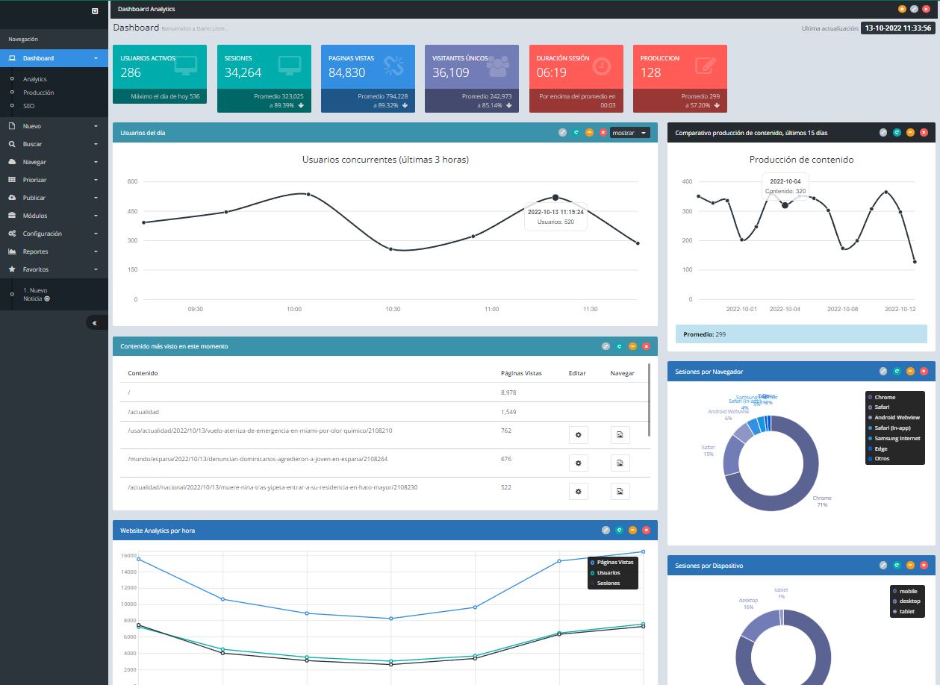
Task: Collapse sidebar with the double-chevron button
Action: [95, 322]
